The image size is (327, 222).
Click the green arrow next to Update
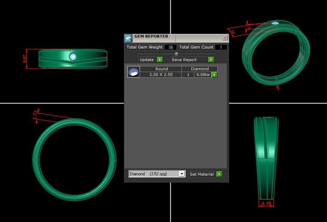[160, 59]
